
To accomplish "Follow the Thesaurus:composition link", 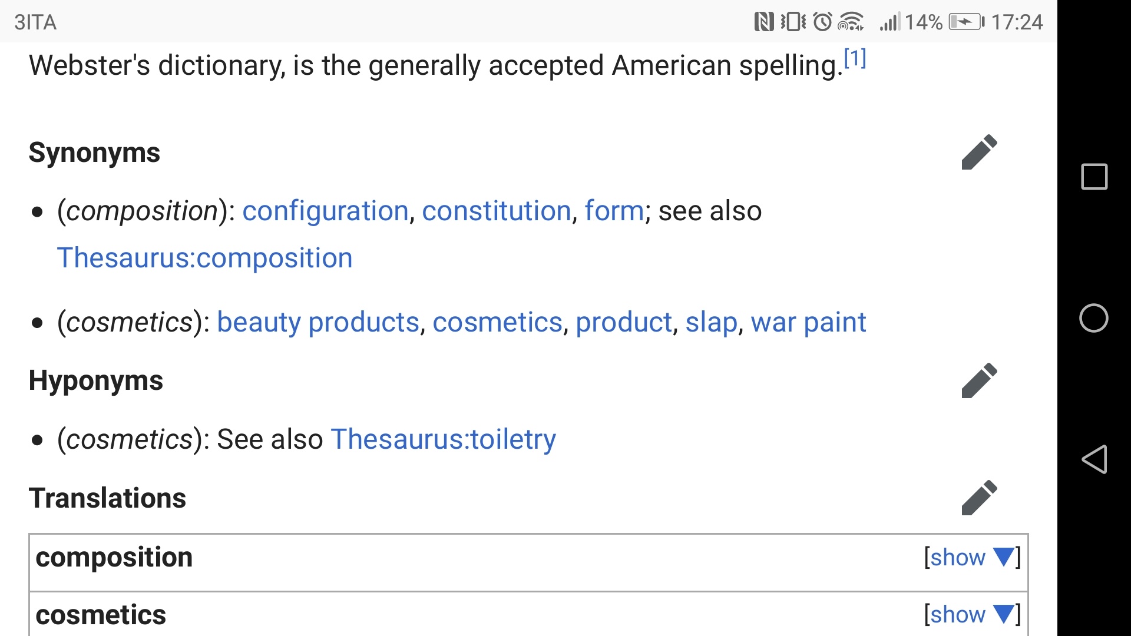I will point(204,258).
